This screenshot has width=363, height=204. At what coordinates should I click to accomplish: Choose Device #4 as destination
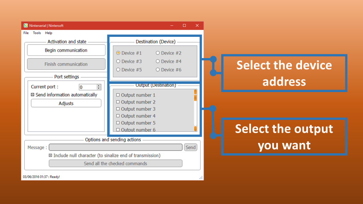pyautogui.click(x=158, y=61)
